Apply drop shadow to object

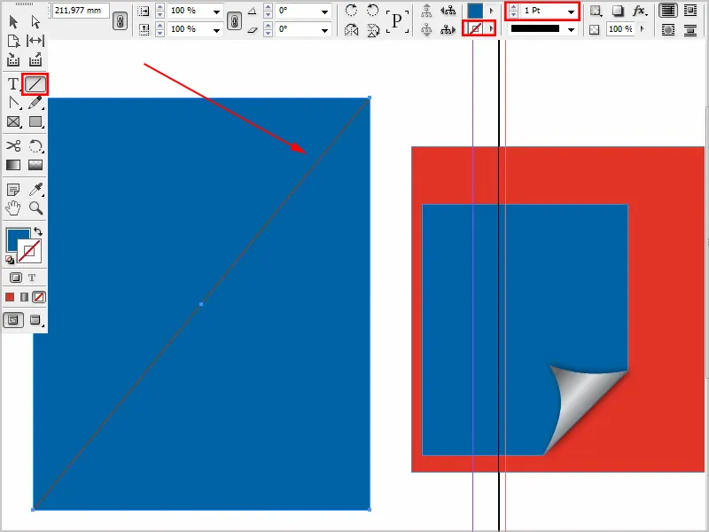point(618,11)
